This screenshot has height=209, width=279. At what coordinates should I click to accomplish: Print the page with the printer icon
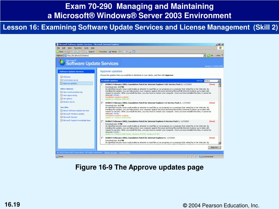[130, 52]
